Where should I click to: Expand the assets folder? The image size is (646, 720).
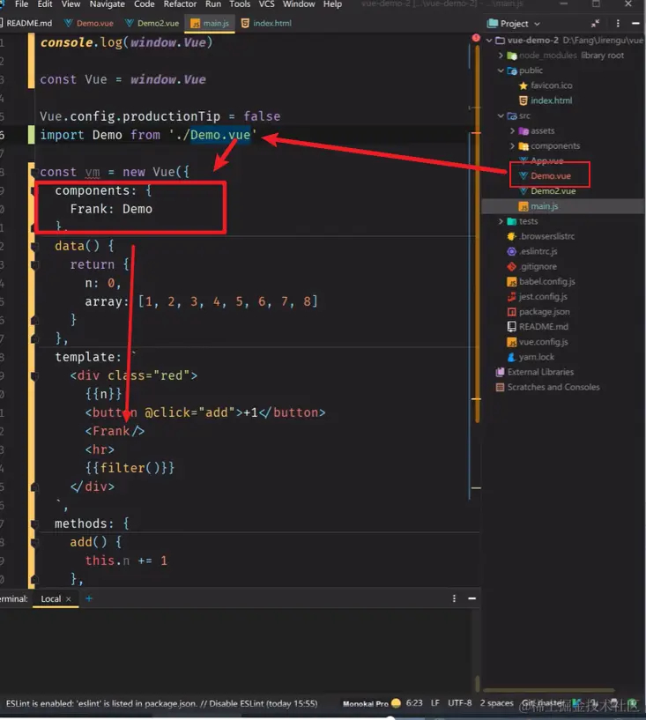(x=512, y=131)
